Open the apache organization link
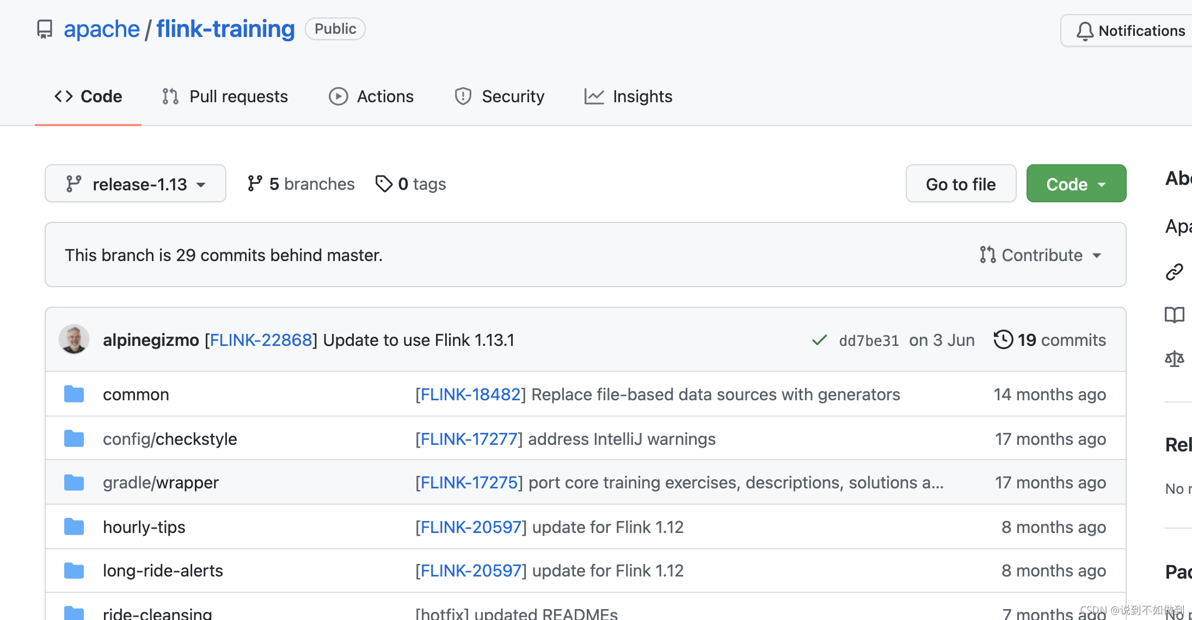 pyautogui.click(x=102, y=29)
